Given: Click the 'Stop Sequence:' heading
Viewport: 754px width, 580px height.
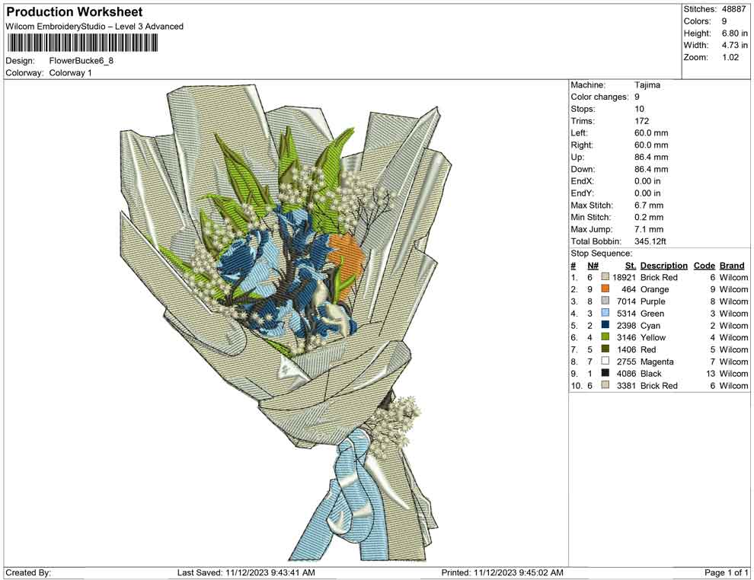Looking at the screenshot, I should point(602,253).
